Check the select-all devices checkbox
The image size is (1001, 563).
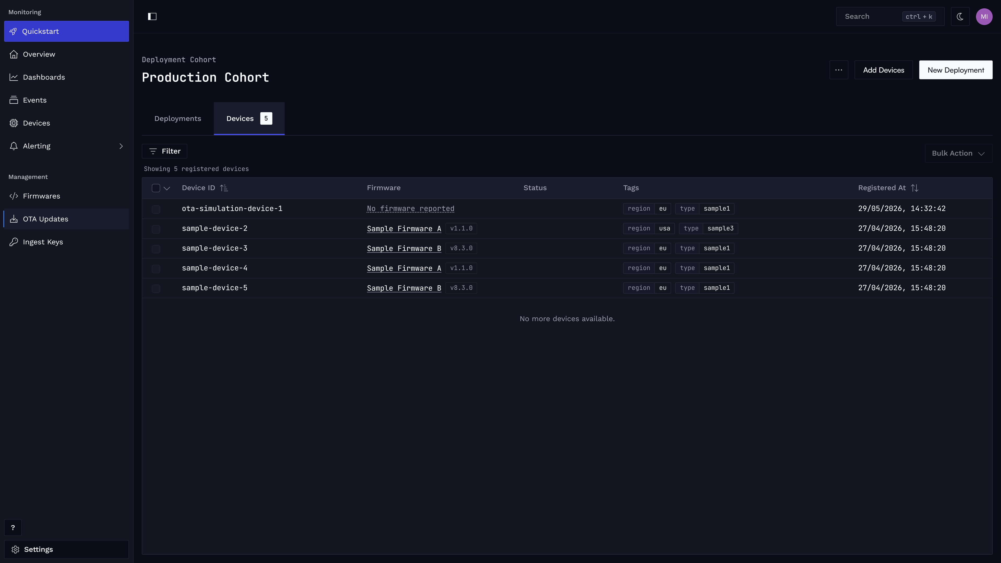click(x=156, y=188)
